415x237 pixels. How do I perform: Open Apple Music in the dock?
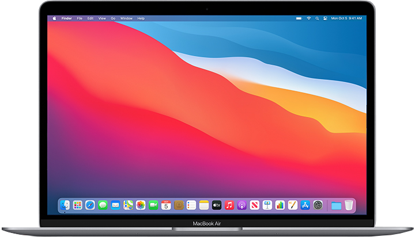[x=229, y=205]
